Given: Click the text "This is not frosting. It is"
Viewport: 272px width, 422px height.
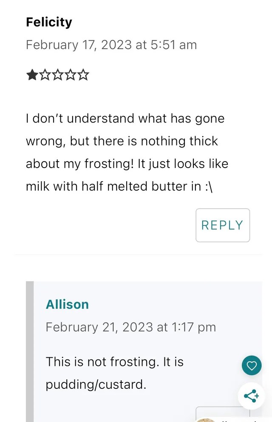Looking at the screenshot, I should click(114, 362).
